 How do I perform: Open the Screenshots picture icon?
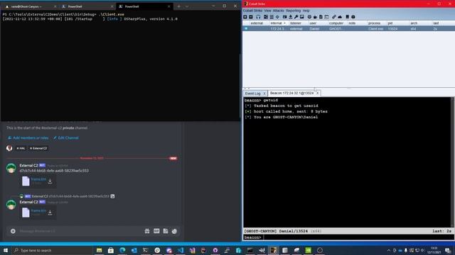(x=301, y=17)
